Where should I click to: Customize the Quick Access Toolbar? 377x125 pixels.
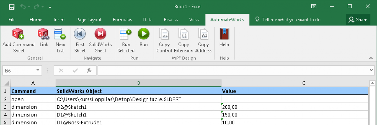(50, 7)
